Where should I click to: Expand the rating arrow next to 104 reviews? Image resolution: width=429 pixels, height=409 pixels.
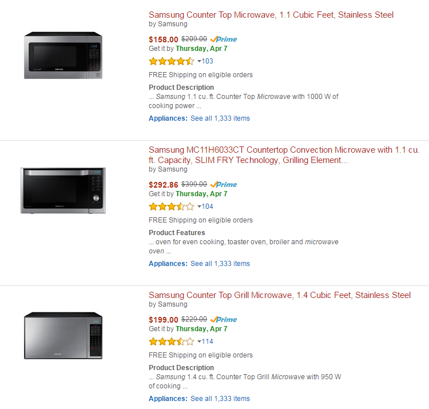tap(199, 207)
